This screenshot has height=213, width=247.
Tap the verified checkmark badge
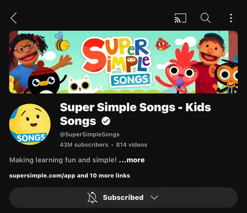105,121
